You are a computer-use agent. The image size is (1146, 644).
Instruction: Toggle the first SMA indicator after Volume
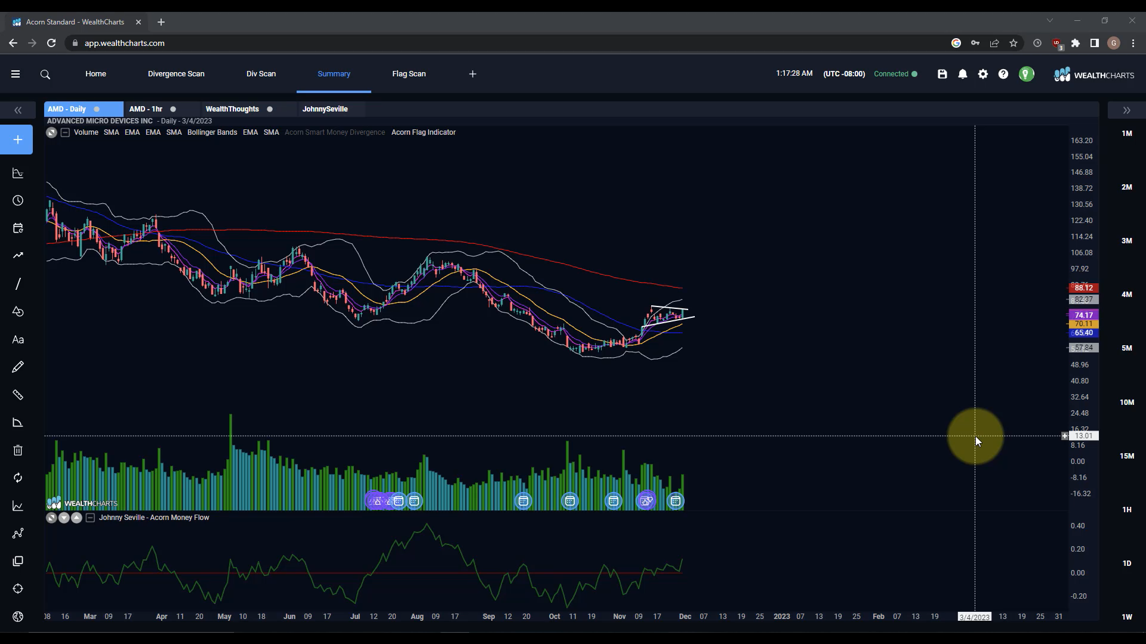[111, 132]
